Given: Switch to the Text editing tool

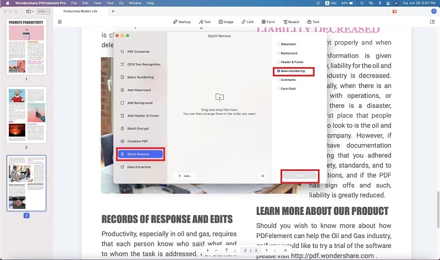Looking at the screenshot, I should pos(205,21).
